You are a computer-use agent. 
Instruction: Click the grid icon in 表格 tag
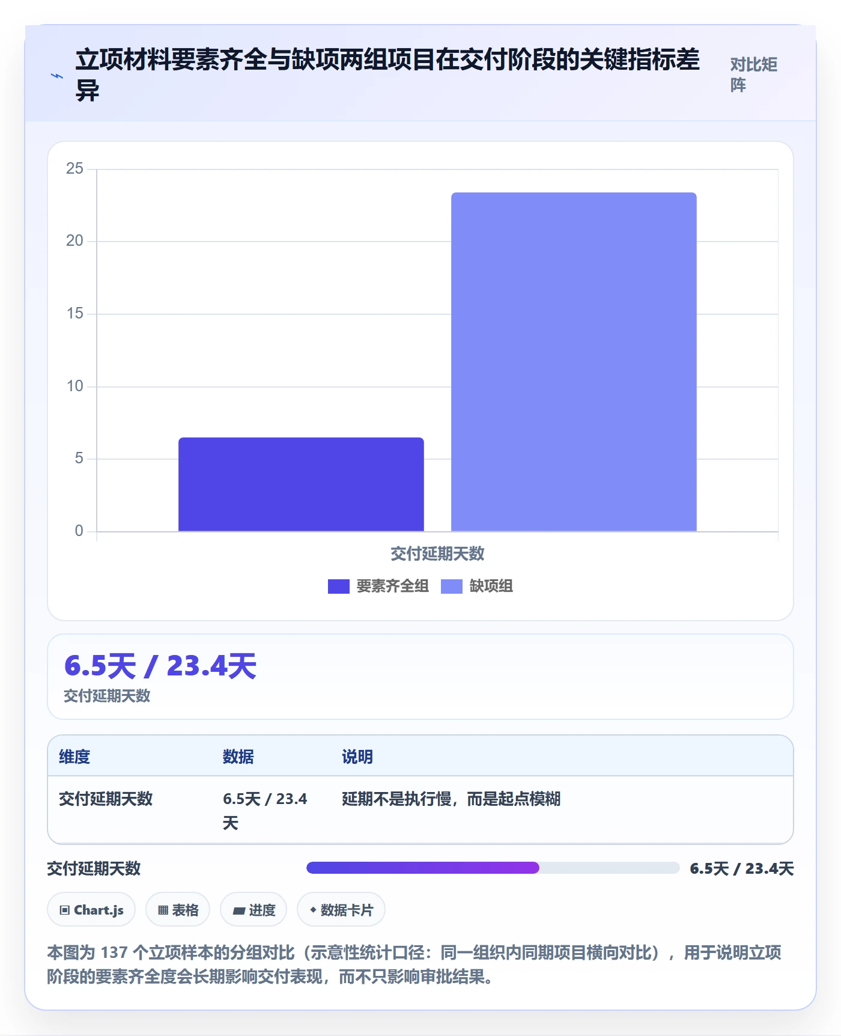pyautogui.click(x=163, y=910)
